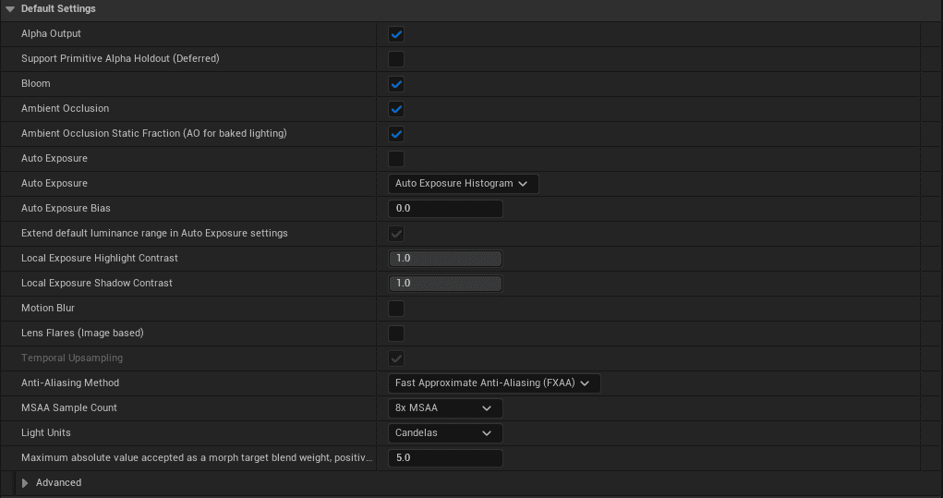Enable the Auto Exposure checkbox

[395, 159]
